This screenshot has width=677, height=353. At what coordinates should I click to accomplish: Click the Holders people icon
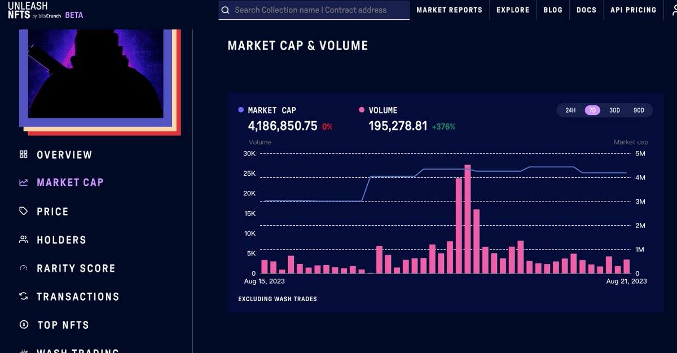click(23, 239)
